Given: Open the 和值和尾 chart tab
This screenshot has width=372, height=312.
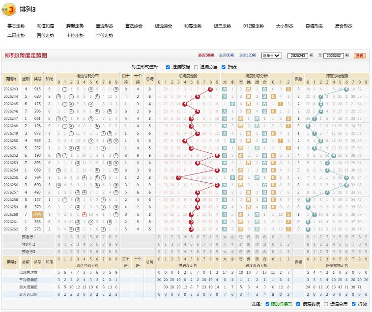Looking at the screenshot, I should (x=45, y=26).
